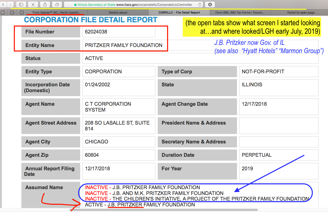Click the File Number value 62024038

(96, 32)
